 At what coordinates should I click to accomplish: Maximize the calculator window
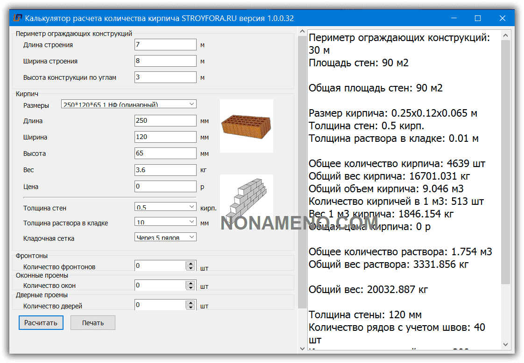477,18
